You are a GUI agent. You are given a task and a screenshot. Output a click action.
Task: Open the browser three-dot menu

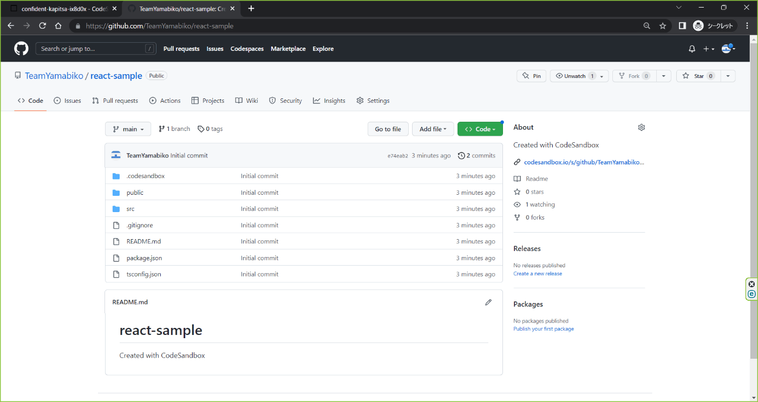pyautogui.click(x=747, y=25)
